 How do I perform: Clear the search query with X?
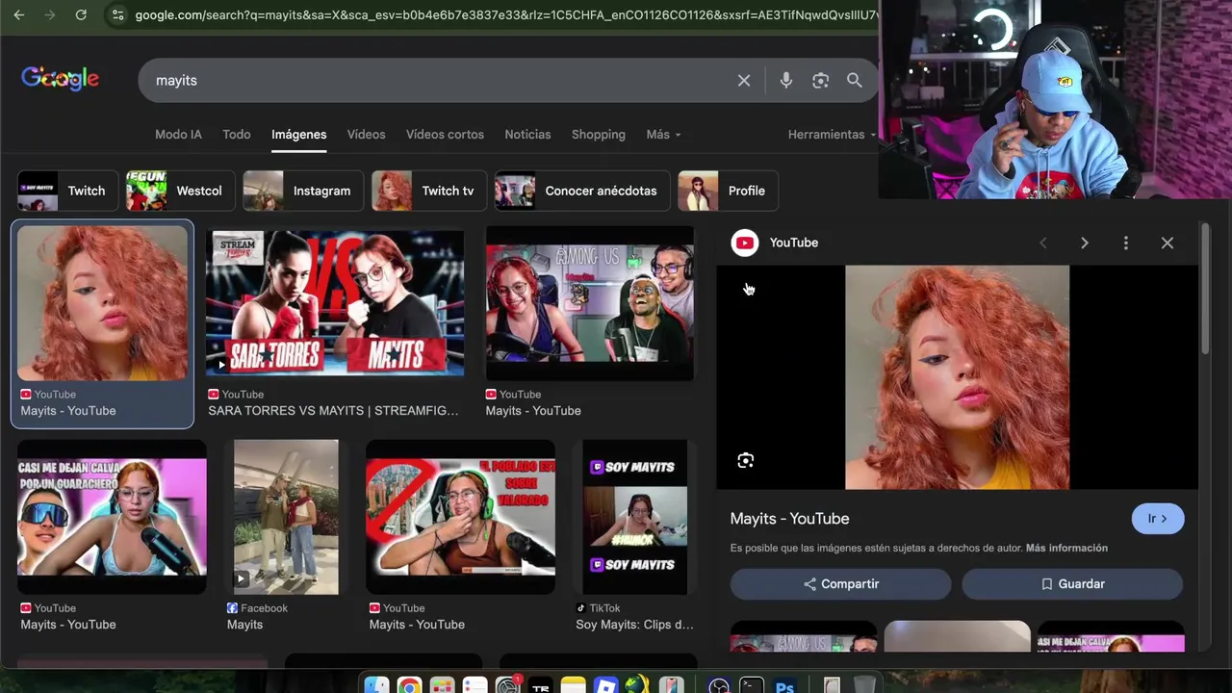[x=744, y=81]
